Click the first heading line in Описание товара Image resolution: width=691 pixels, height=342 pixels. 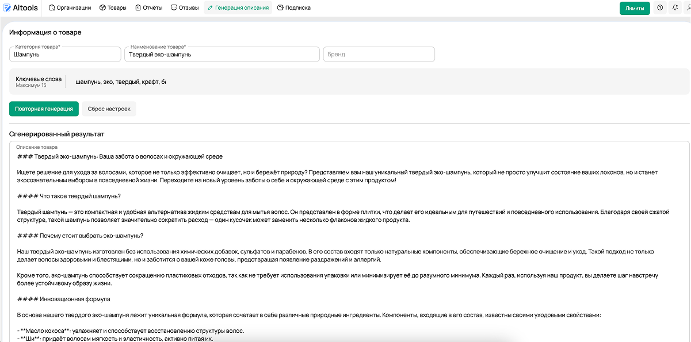(120, 156)
